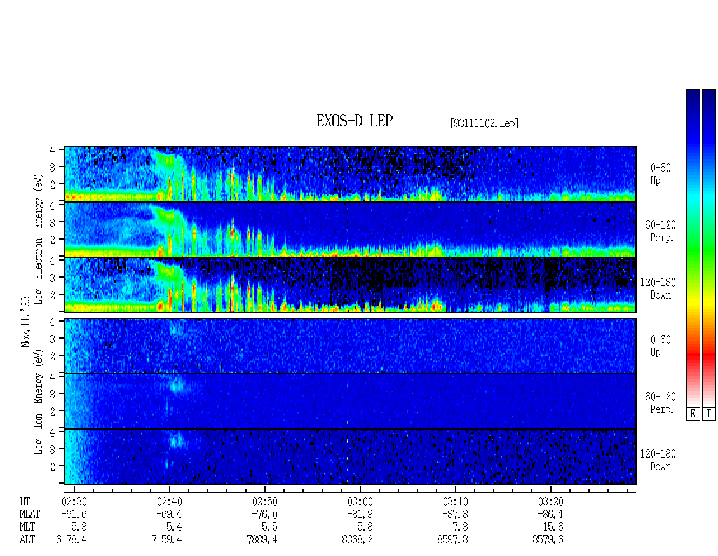Screen dimensions: 718x556
Task: Click the MLT row header
Action: [x=27, y=527]
